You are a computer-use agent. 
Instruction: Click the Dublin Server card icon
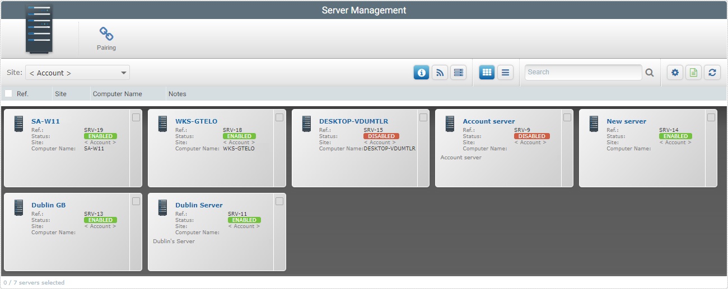[x=163, y=207]
